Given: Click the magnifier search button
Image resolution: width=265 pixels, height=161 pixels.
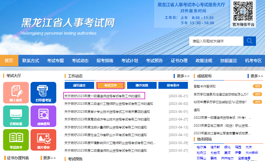Looking at the screenshot, I should pyautogui.click(x=249, y=41).
